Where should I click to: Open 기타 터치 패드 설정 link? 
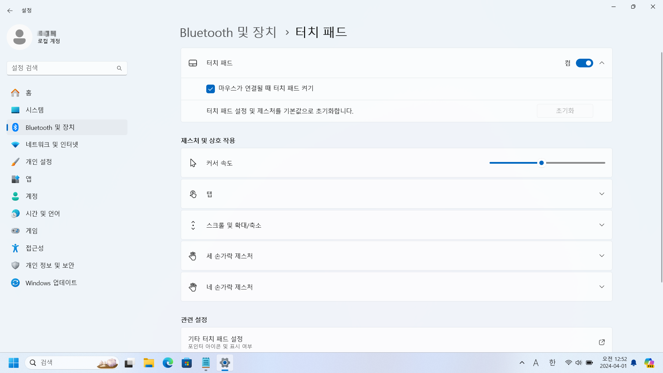(396, 340)
